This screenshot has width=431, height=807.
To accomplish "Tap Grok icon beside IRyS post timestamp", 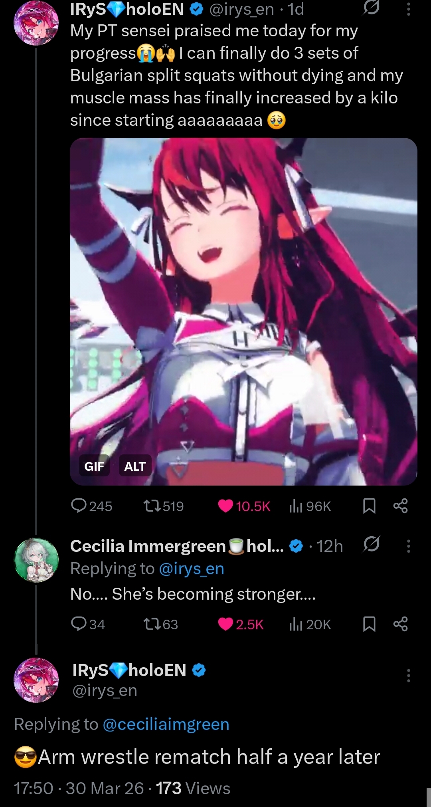I will tap(371, 8).
